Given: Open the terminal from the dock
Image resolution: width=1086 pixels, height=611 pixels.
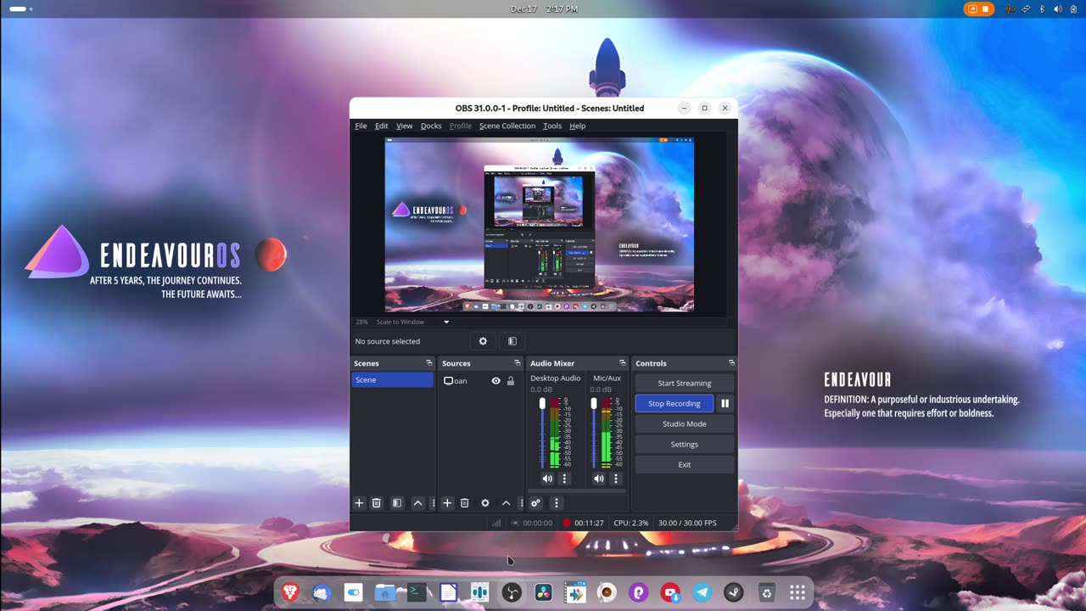Looking at the screenshot, I should click(x=417, y=592).
